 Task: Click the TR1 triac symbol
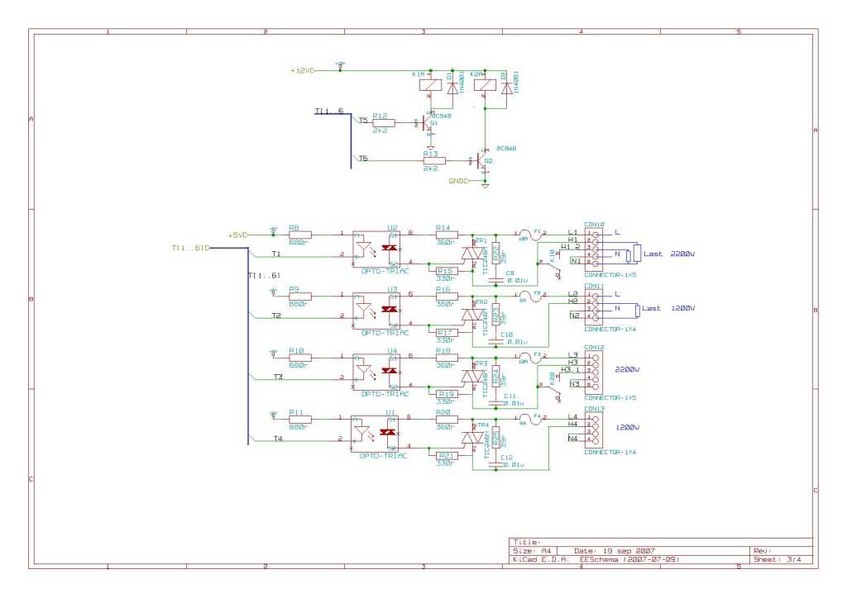click(x=472, y=254)
